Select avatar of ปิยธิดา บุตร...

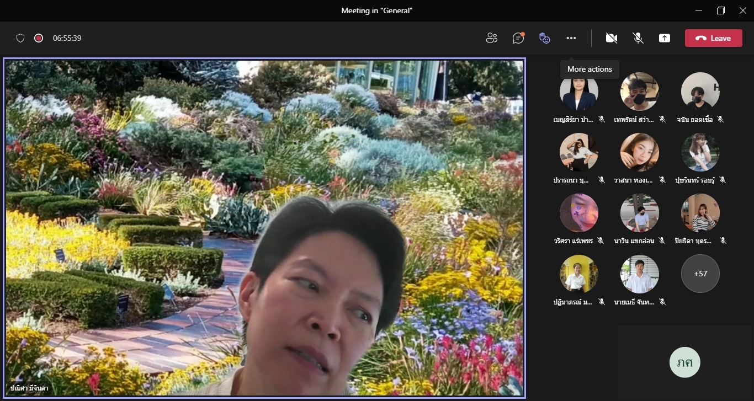pos(700,213)
